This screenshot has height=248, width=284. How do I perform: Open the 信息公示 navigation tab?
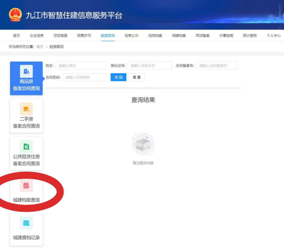coord(131,36)
